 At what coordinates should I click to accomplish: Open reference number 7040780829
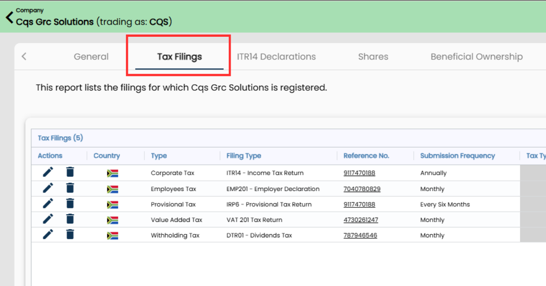pyautogui.click(x=362, y=189)
